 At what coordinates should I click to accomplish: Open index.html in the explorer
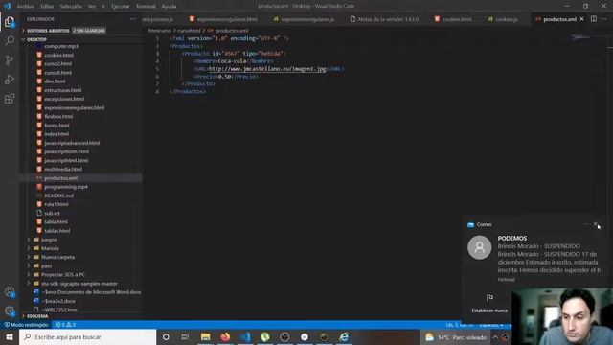coord(57,134)
